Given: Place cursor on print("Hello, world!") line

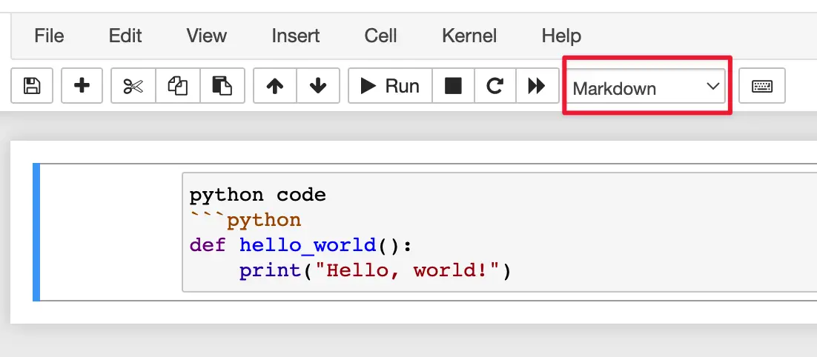Looking at the screenshot, I should [375, 270].
